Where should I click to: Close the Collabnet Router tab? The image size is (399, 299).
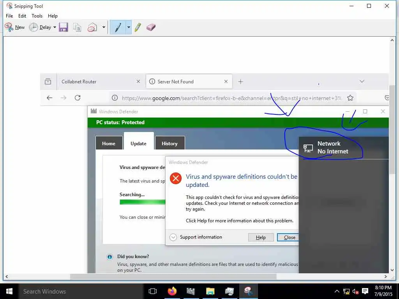pos(138,81)
